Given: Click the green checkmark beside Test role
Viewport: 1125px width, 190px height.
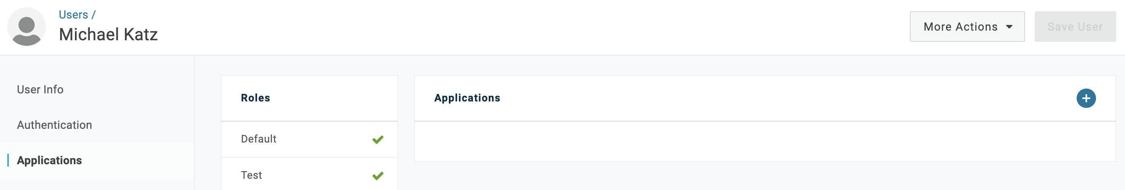Looking at the screenshot, I should click(378, 176).
